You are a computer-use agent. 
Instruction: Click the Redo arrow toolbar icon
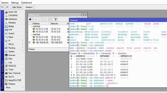tap(7, 7)
